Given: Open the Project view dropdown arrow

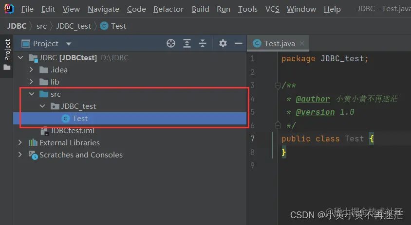Looking at the screenshot, I should 69,44.
